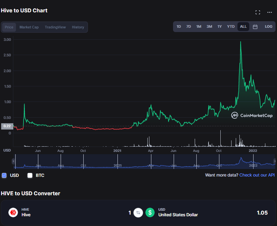Open the TradingView tab
Screen dimensions: 277x226
[55, 27]
